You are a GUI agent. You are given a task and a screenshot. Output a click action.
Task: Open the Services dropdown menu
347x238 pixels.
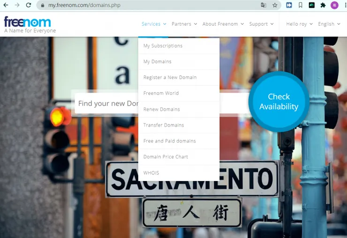(154, 24)
